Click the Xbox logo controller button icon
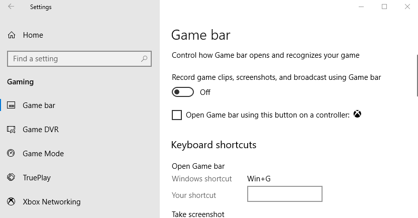 tap(357, 115)
